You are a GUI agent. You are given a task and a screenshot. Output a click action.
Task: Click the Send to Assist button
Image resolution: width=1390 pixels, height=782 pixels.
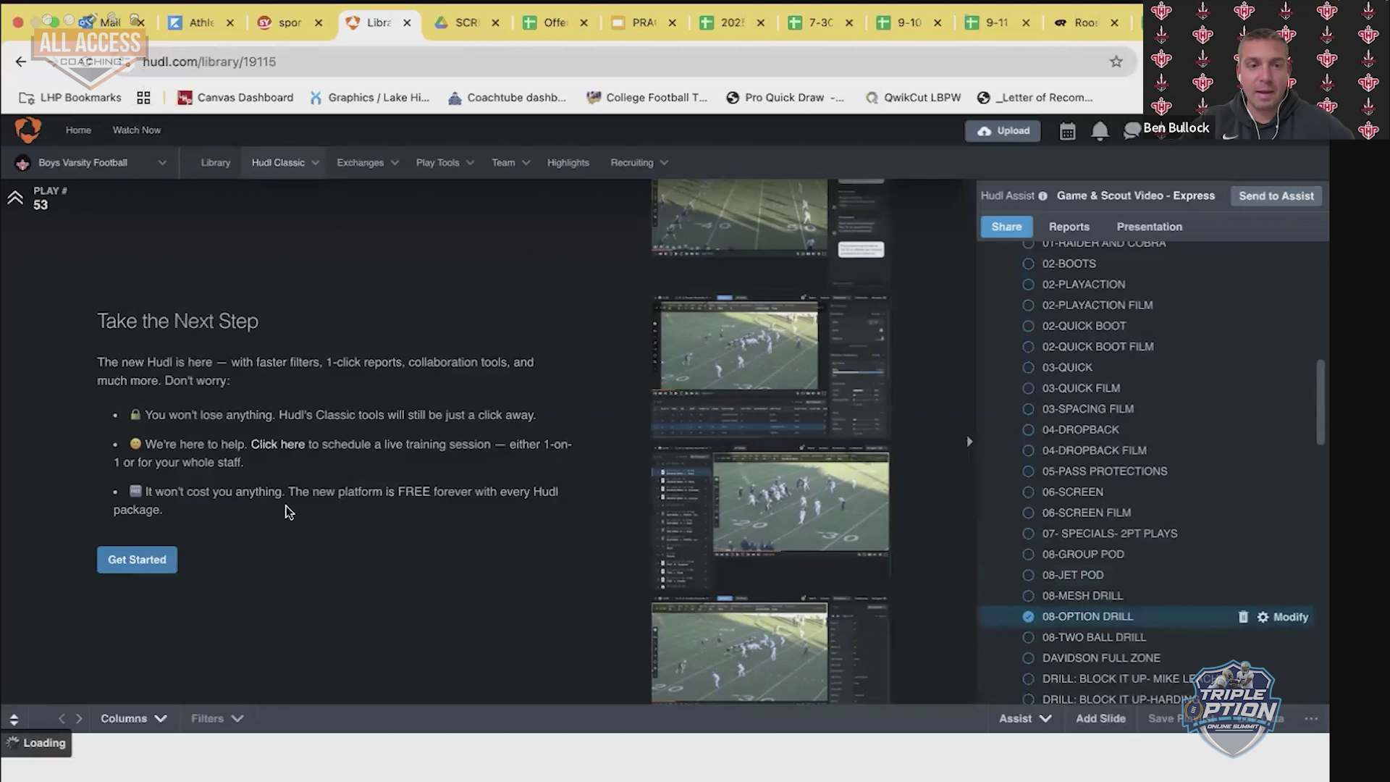pos(1276,196)
